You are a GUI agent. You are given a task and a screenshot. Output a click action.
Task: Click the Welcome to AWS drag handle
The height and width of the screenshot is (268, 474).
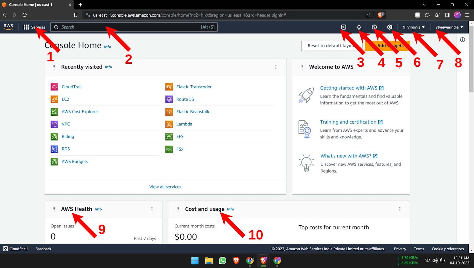point(302,67)
